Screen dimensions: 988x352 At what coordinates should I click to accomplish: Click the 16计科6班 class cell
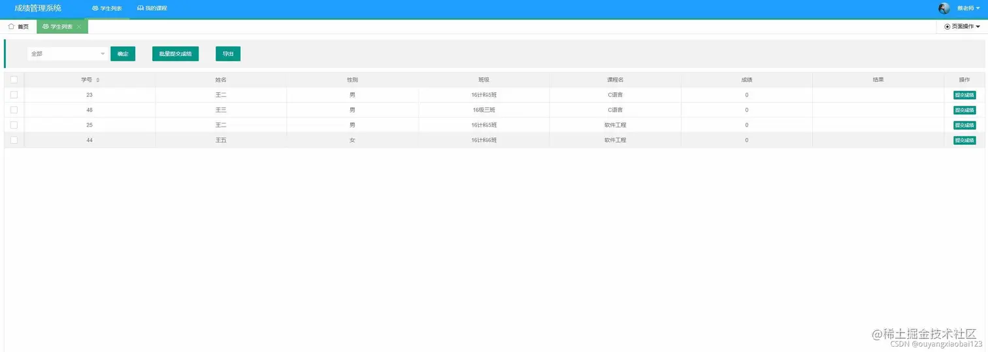click(x=484, y=140)
